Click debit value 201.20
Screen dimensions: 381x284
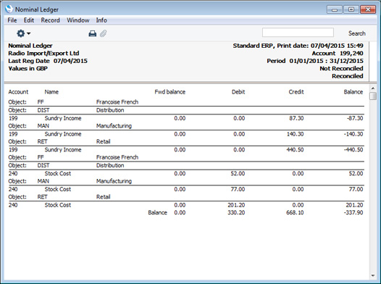pyautogui.click(x=236, y=205)
